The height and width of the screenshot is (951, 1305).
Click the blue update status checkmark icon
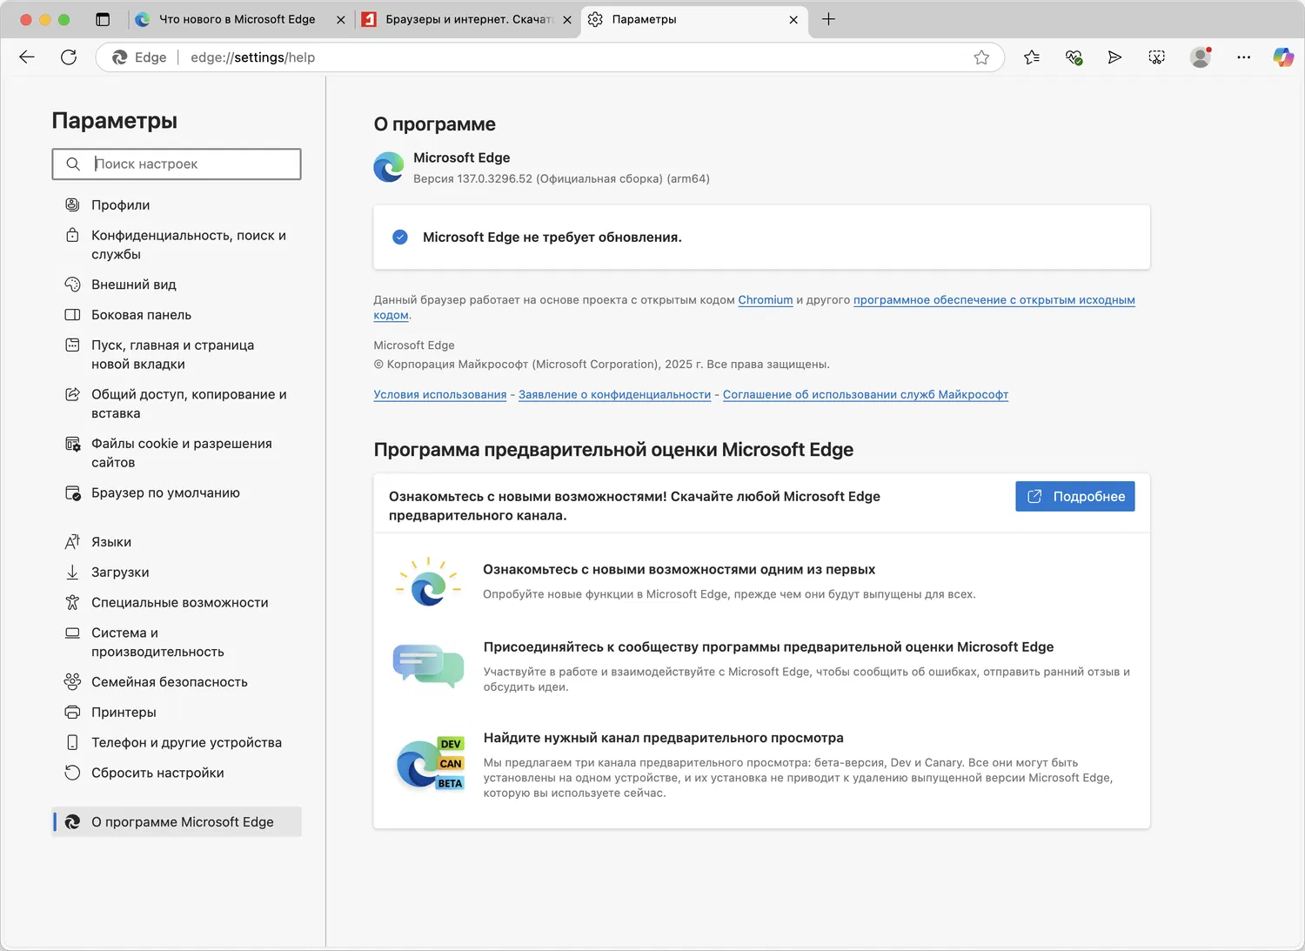400,238
